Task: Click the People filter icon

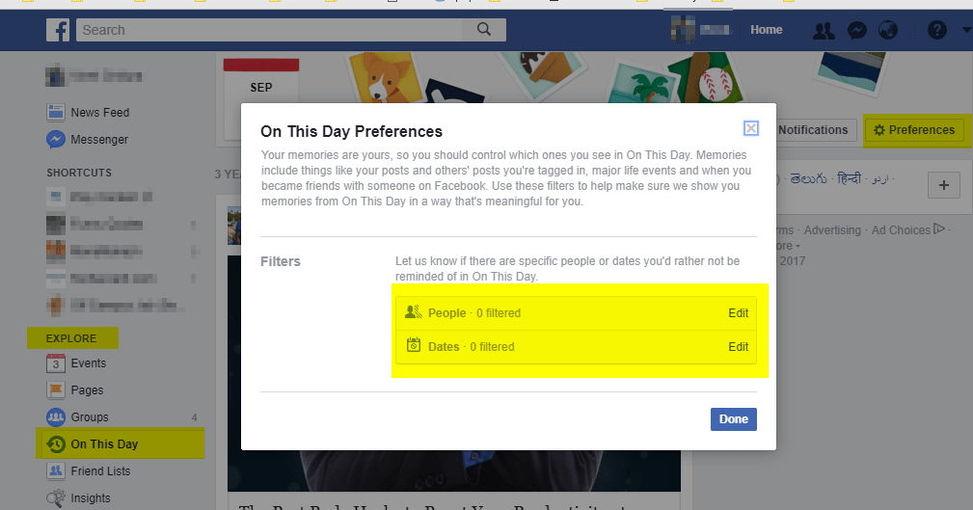Action: click(x=414, y=312)
